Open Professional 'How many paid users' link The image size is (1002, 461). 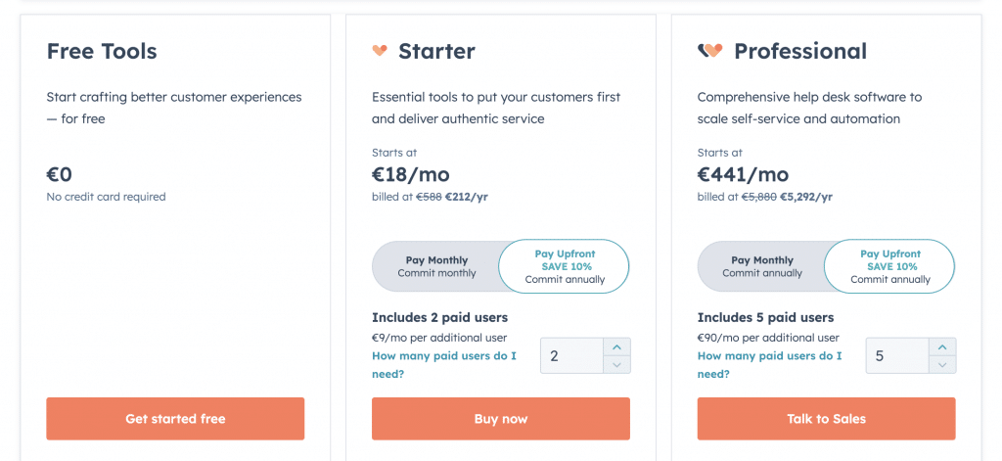click(x=769, y=364)
